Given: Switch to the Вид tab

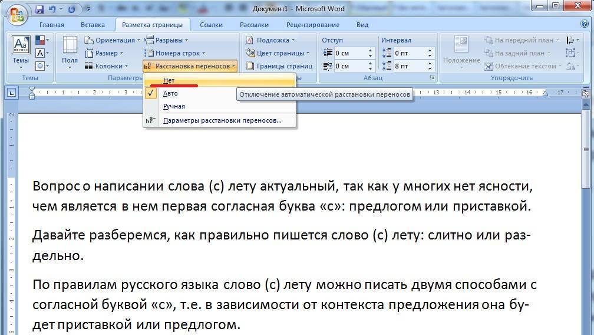Looking at the screenshot, I should (x=362, y=25).
